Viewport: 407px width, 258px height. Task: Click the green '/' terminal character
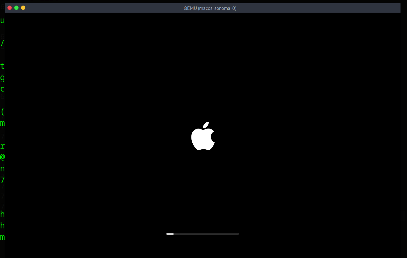coord(2,43)
